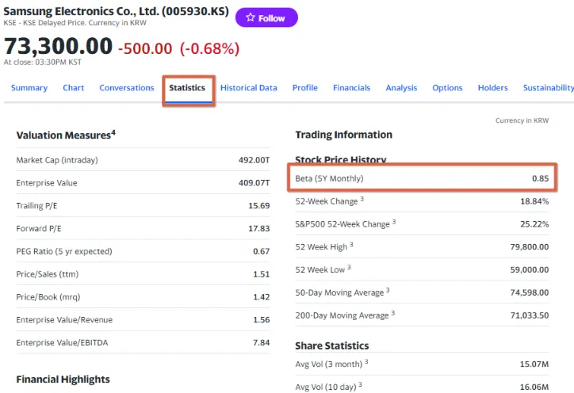This screenshot has height=393, width=574.
Task: Click the -500.00 price change value
Action: pos(145,48)
